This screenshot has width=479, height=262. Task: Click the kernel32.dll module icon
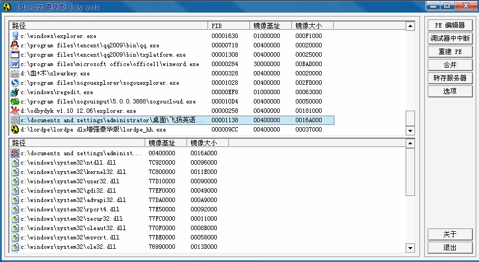tap(15, 172)
